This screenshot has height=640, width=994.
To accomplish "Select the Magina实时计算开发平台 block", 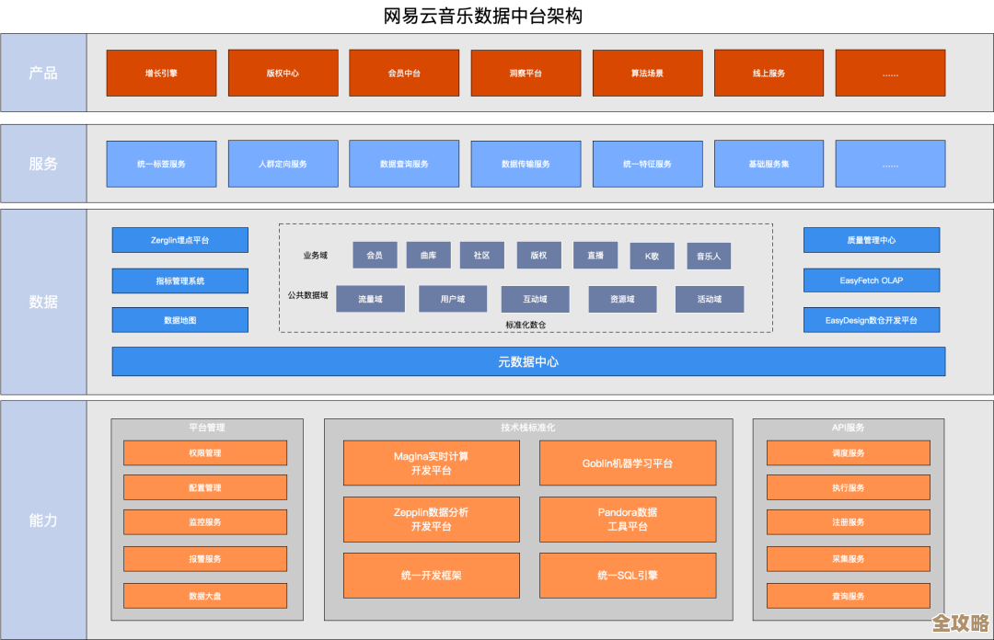I will (431, 463).
